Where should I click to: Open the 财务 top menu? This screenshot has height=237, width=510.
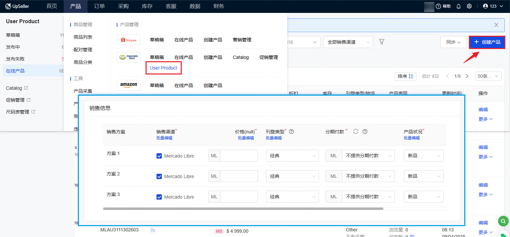219,6
